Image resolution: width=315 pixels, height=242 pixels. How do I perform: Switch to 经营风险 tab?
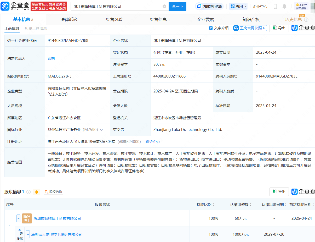tap(114, 19)
